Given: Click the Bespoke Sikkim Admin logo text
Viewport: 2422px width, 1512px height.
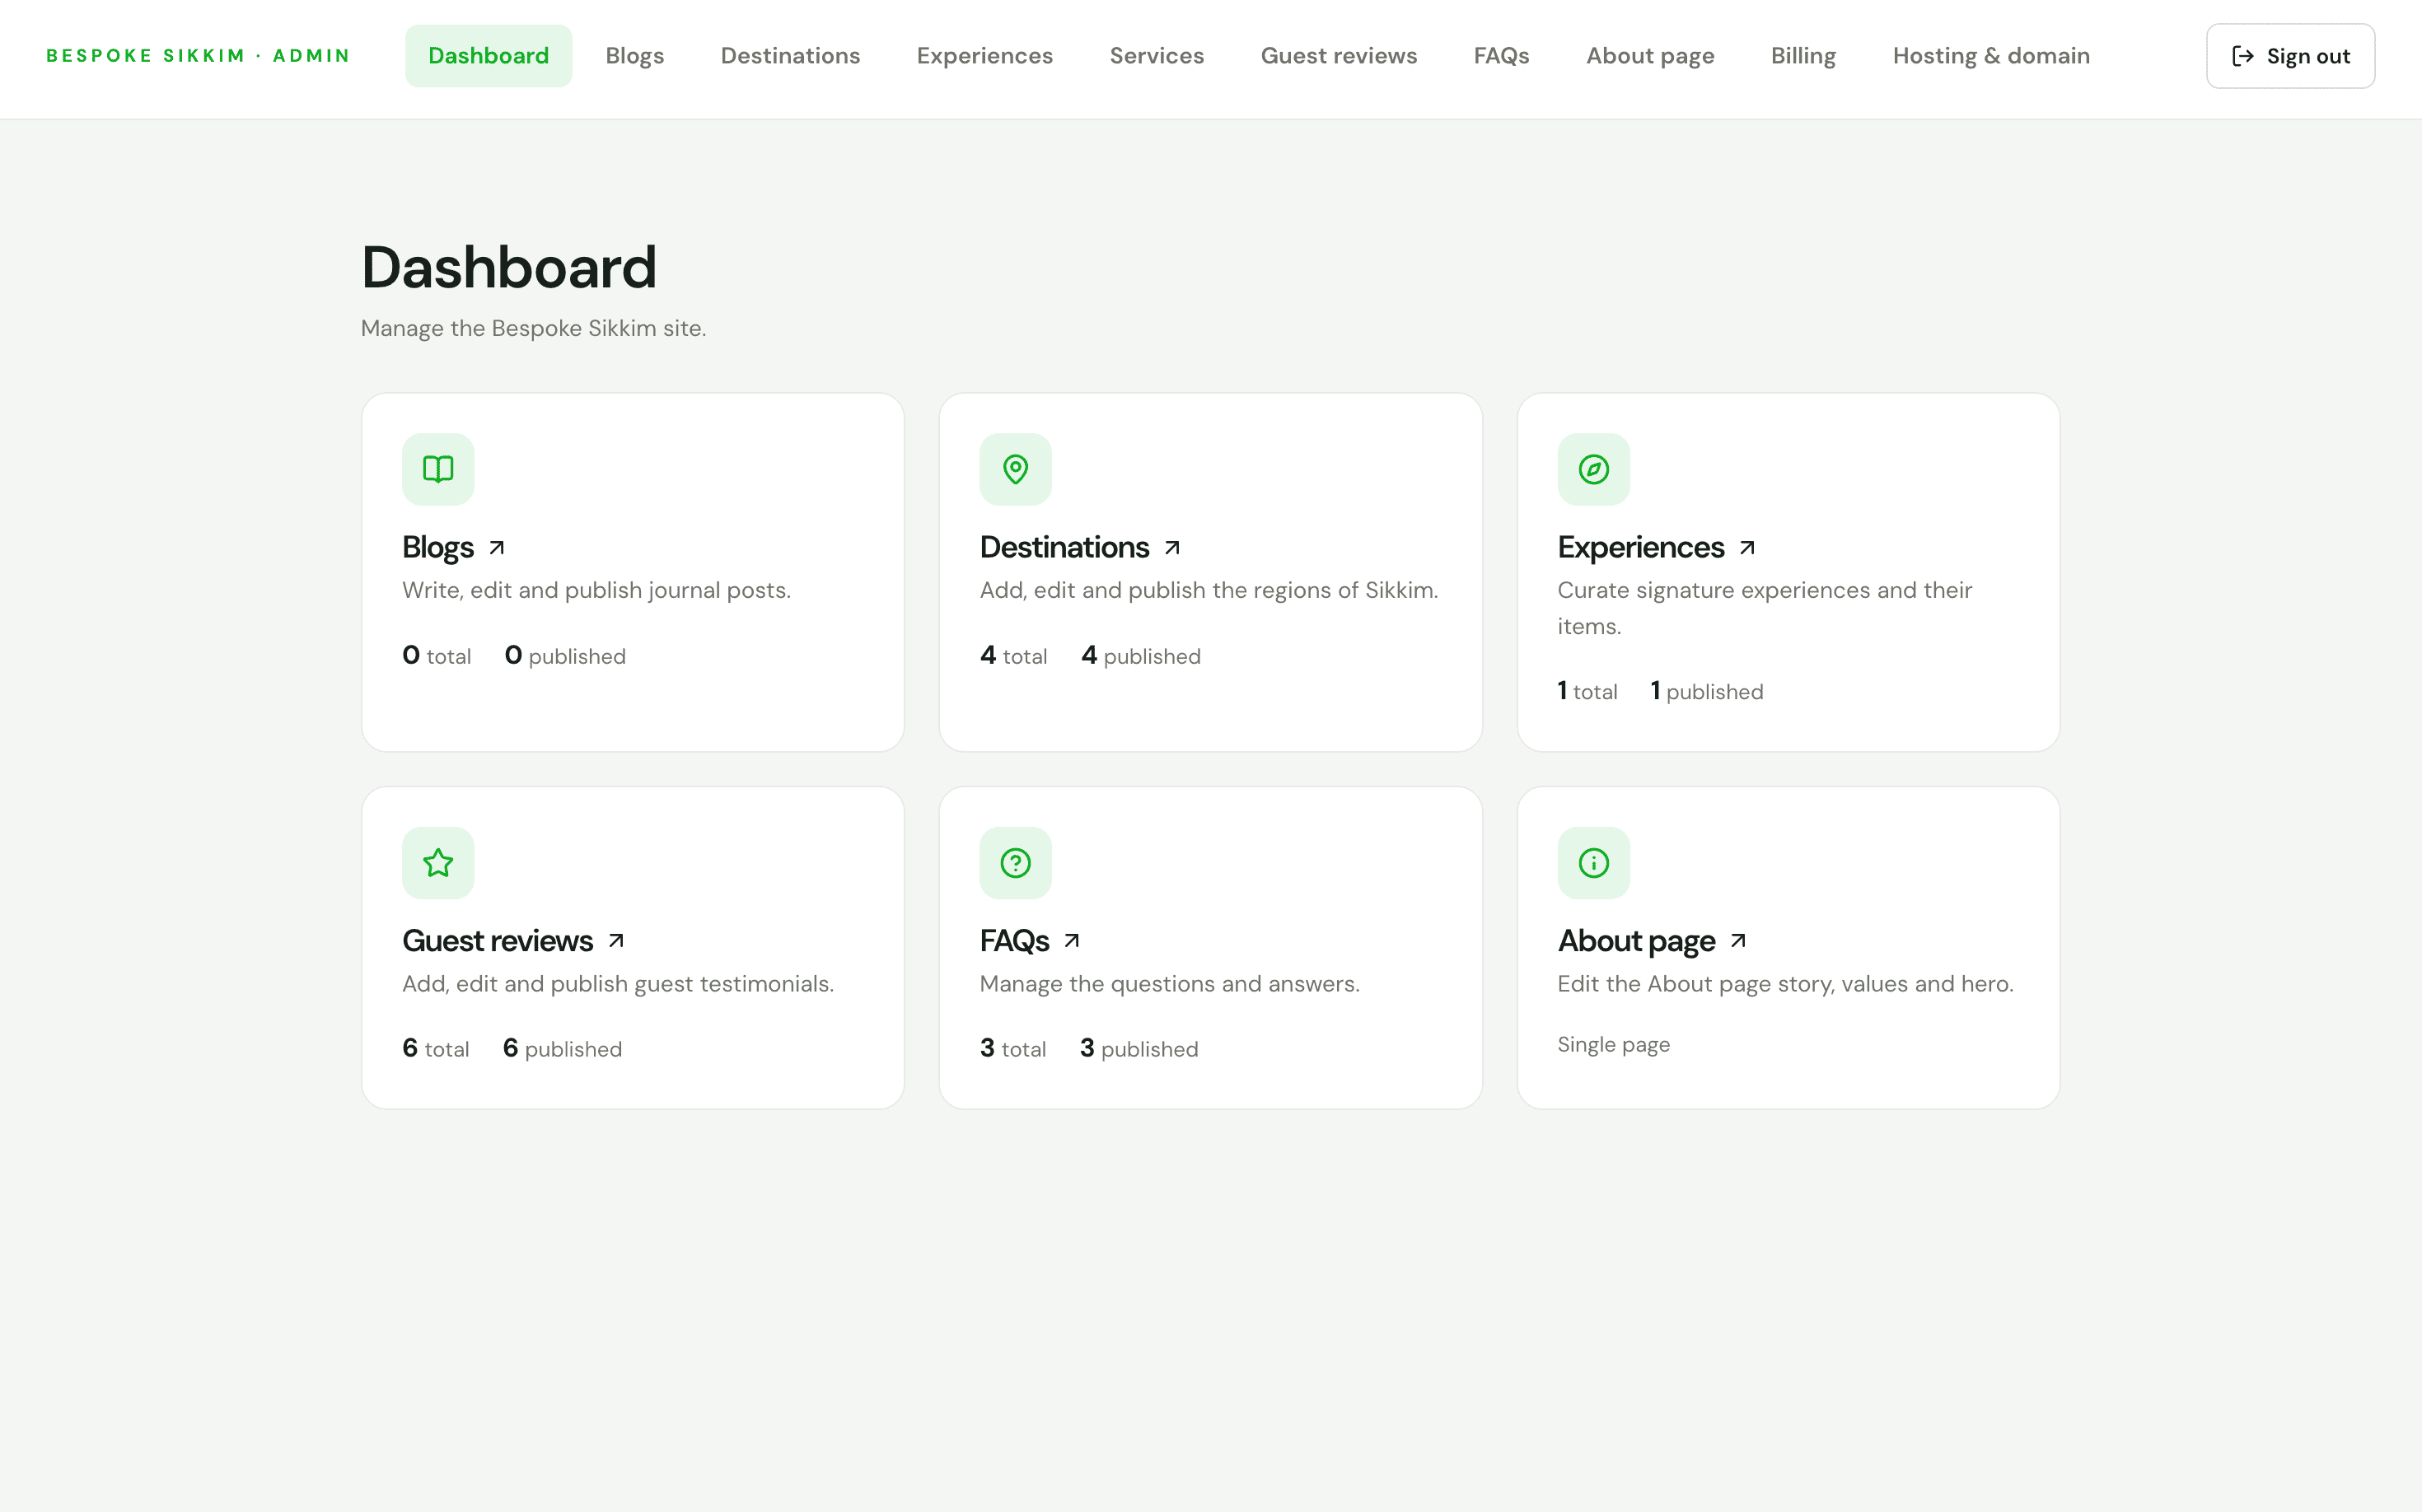Looking at the screenshot, I should (x=198, y=56).
